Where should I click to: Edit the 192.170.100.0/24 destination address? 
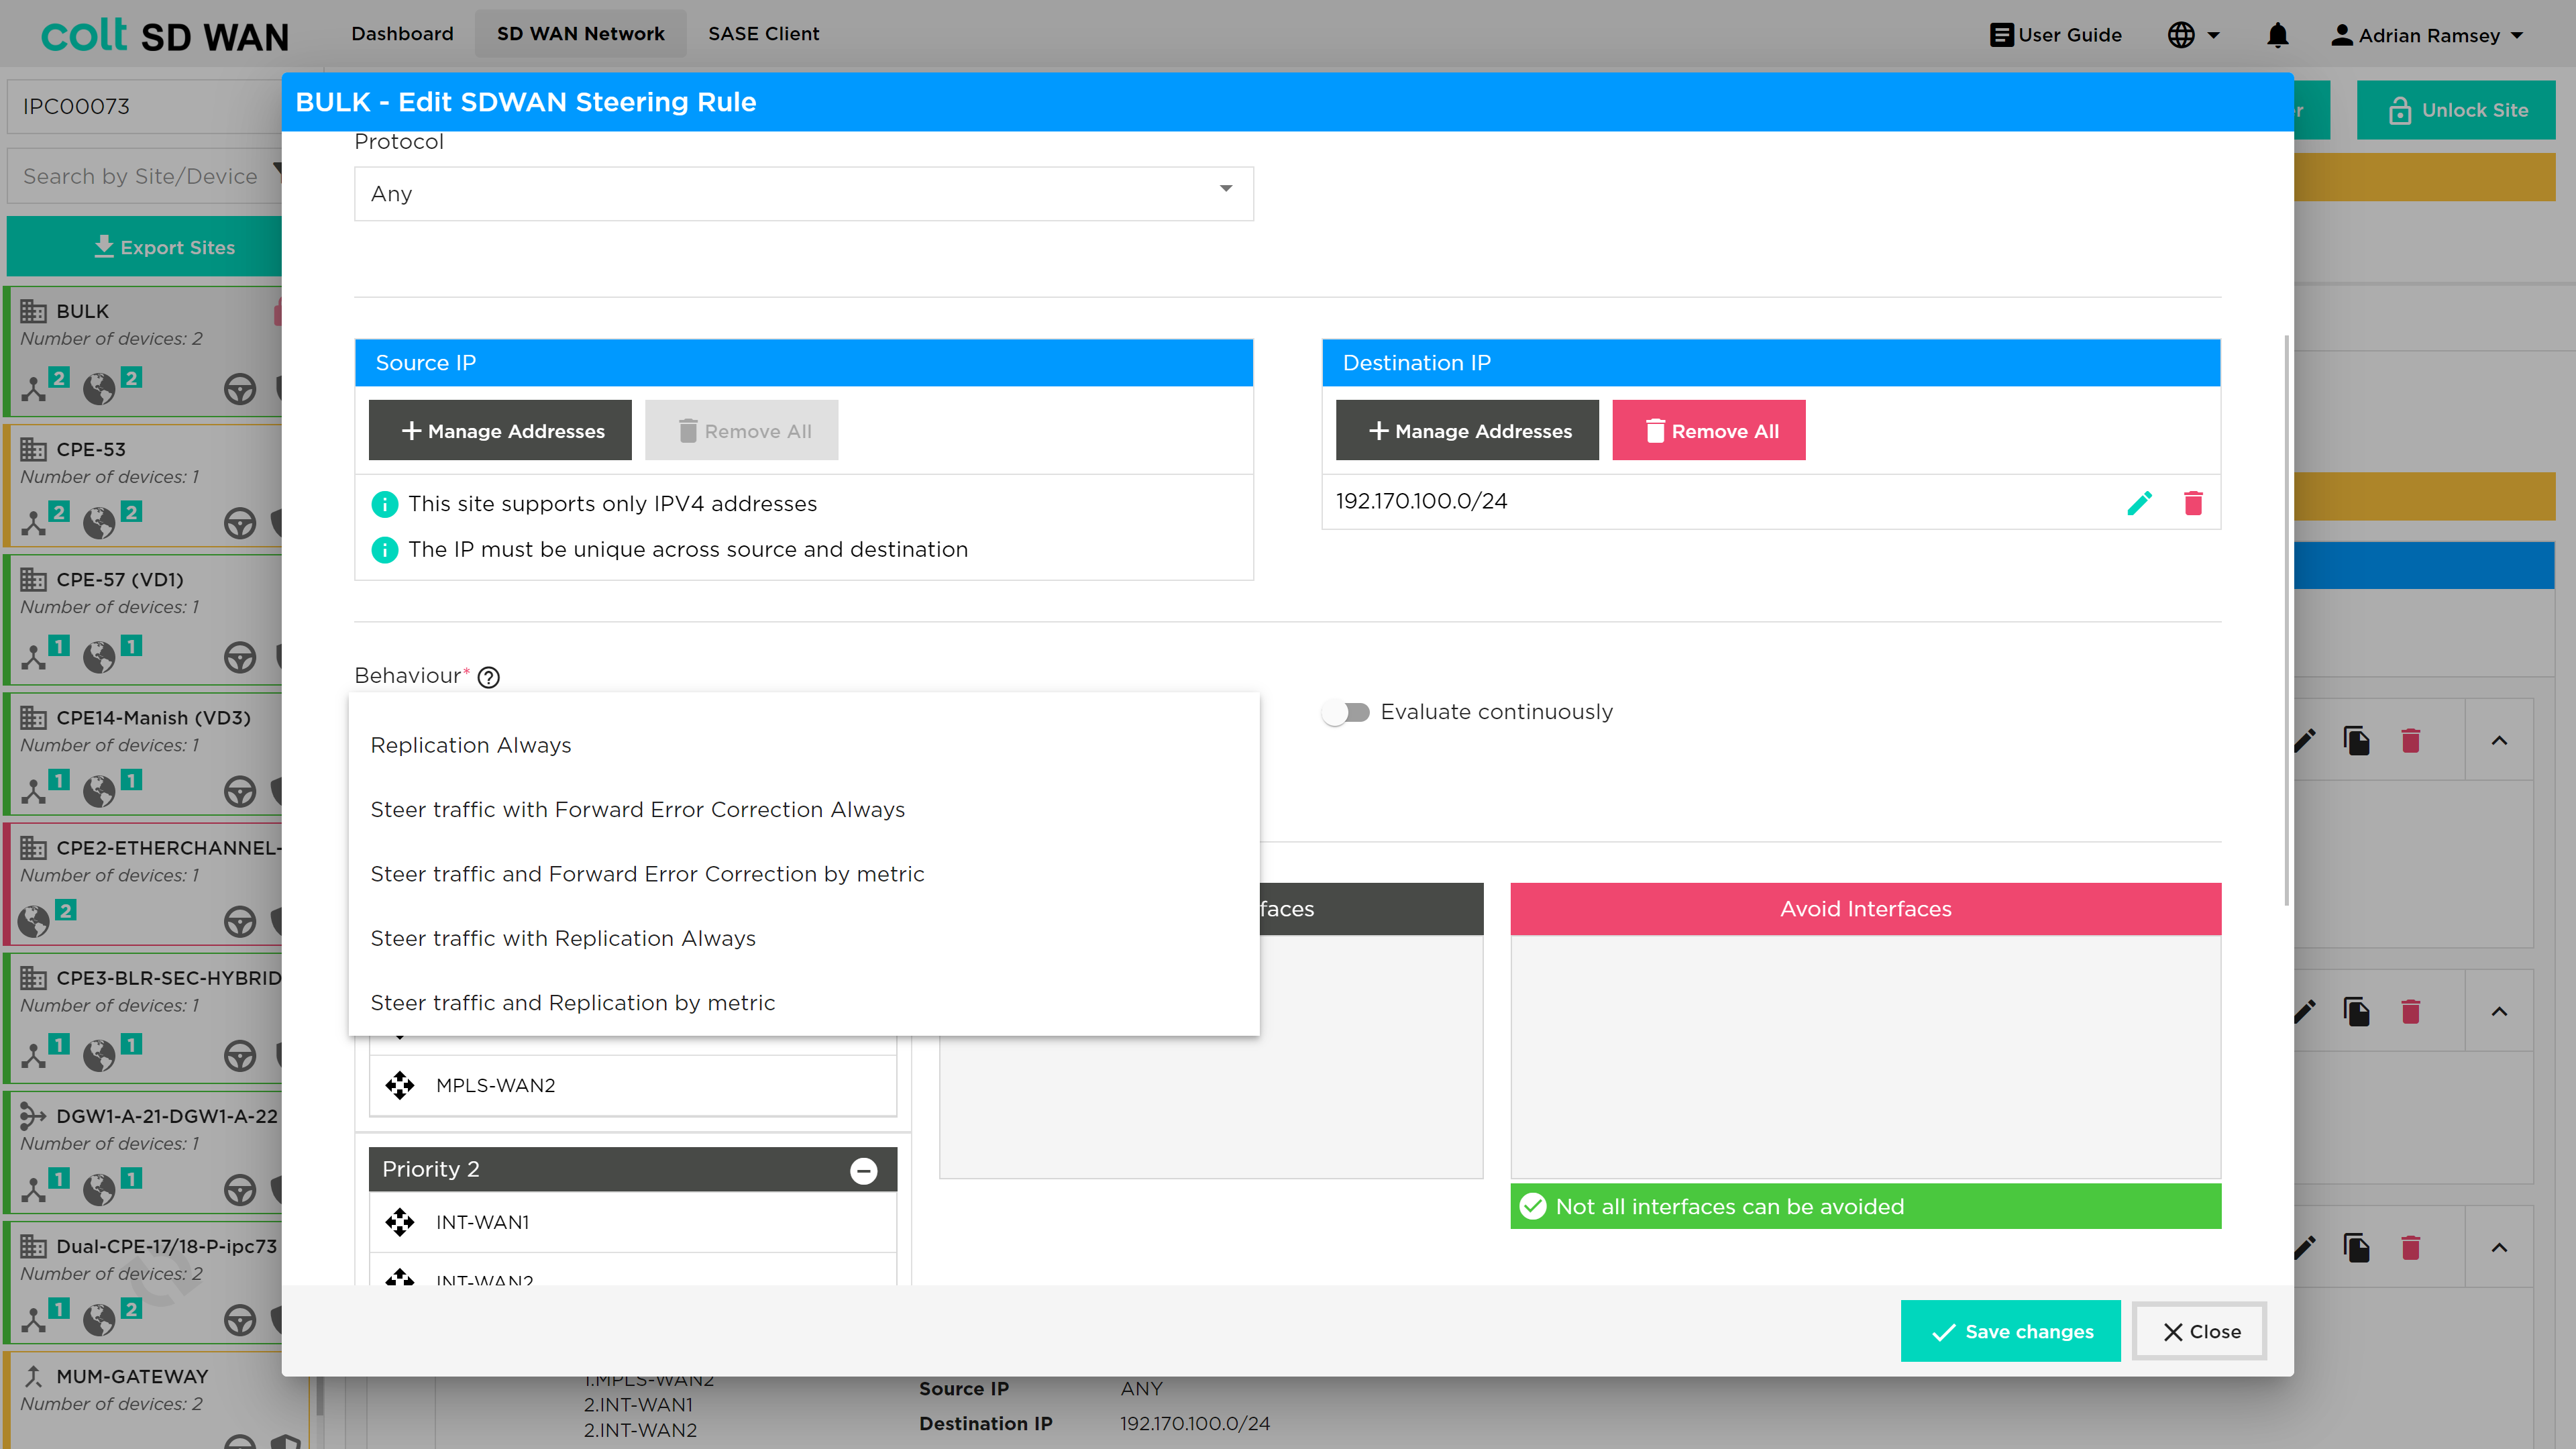2139,503
